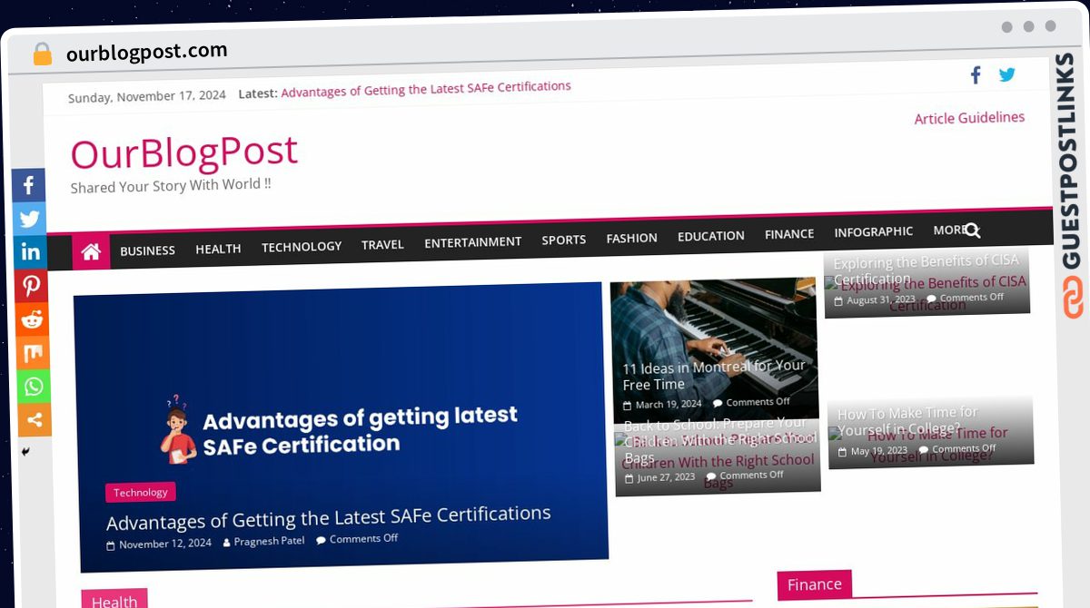The height and width of the screenshot is (608, 1090).
Task: Click the November 12, 2024 post date
Action: (x=164, y=544)
